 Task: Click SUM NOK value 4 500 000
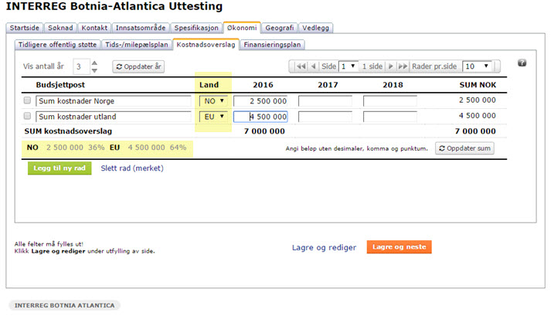(478, 116)
